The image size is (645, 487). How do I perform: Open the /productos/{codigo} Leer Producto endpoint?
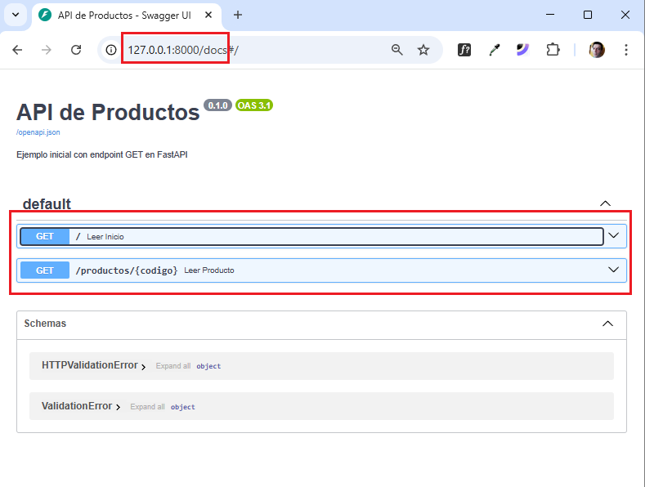click(321, 270)
